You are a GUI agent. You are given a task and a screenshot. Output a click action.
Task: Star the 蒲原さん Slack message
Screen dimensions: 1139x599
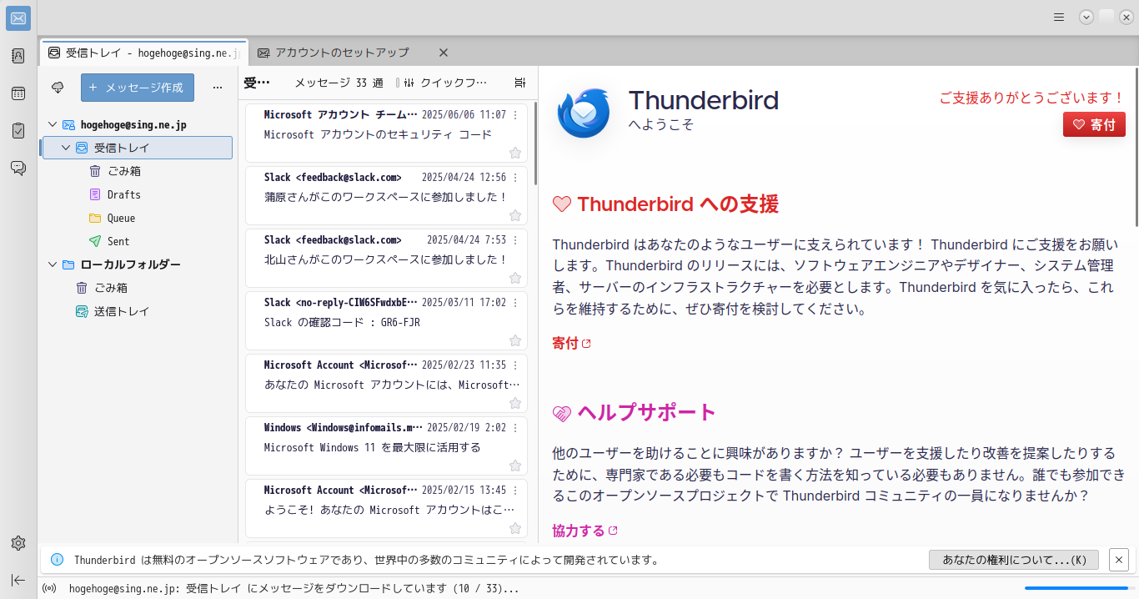515,215
